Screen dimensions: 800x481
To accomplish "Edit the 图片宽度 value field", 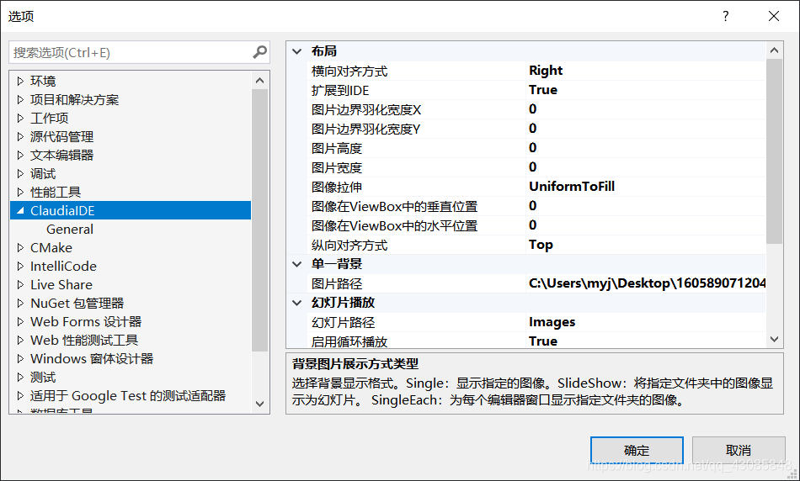I will coord(645,167).
